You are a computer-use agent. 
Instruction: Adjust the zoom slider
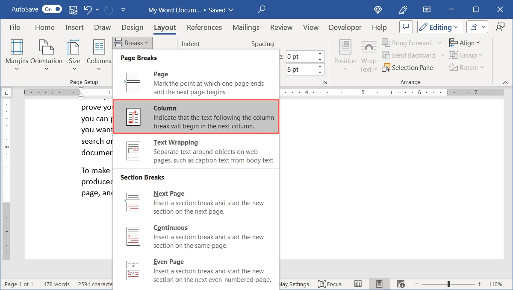448,284
